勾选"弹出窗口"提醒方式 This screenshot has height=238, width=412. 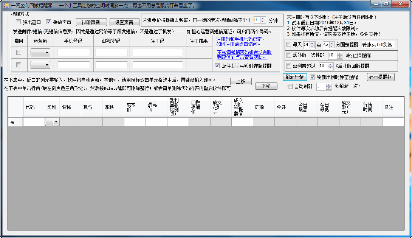(x=18, y=22)
